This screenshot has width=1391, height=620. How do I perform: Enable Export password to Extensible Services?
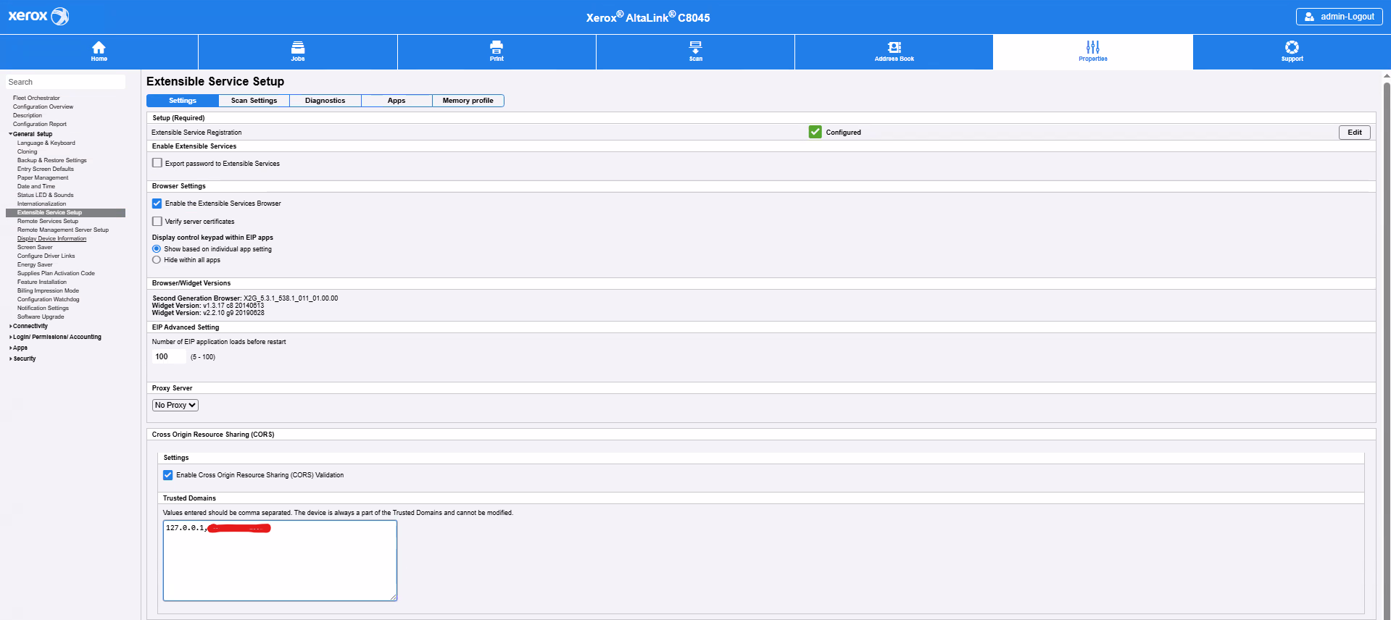[x=157, y=163]
